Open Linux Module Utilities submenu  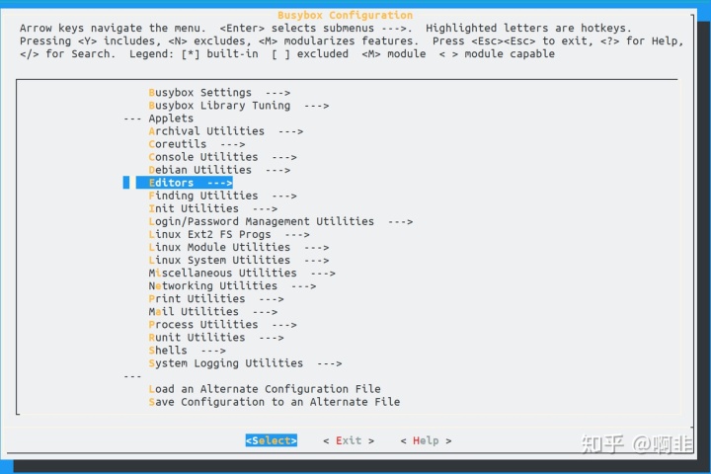[x=239, y=247]
